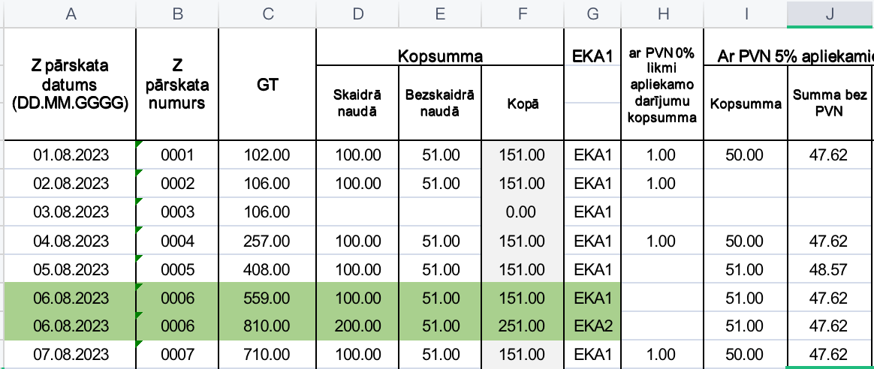Select cell with value 48.57
This screenshot has height=369, width=874.
pyautogui.click(x=829, y=269)
